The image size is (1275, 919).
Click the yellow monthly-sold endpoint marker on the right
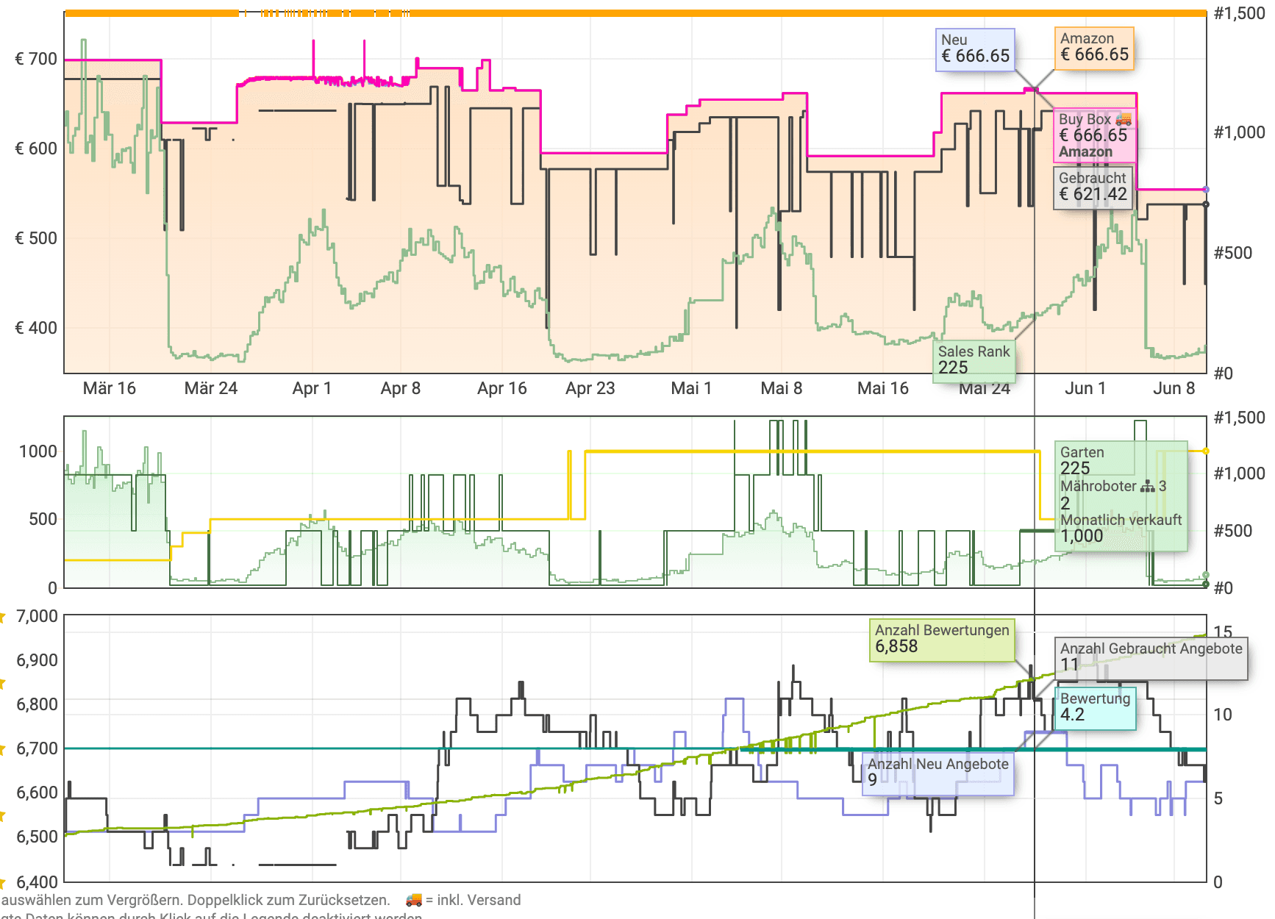point(1206,451)
